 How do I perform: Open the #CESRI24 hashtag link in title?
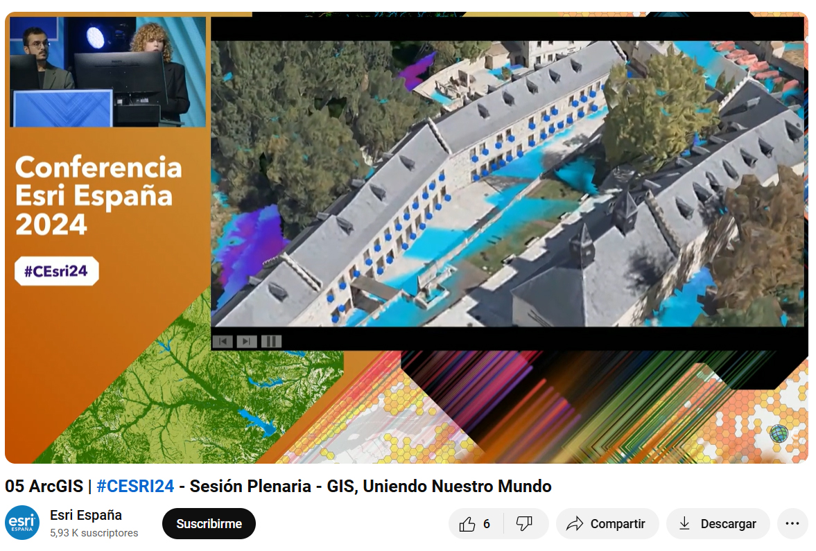click(x=135, y=487)
